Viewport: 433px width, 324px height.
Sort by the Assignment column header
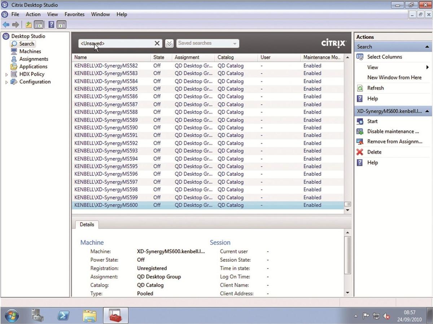[193, 57]
